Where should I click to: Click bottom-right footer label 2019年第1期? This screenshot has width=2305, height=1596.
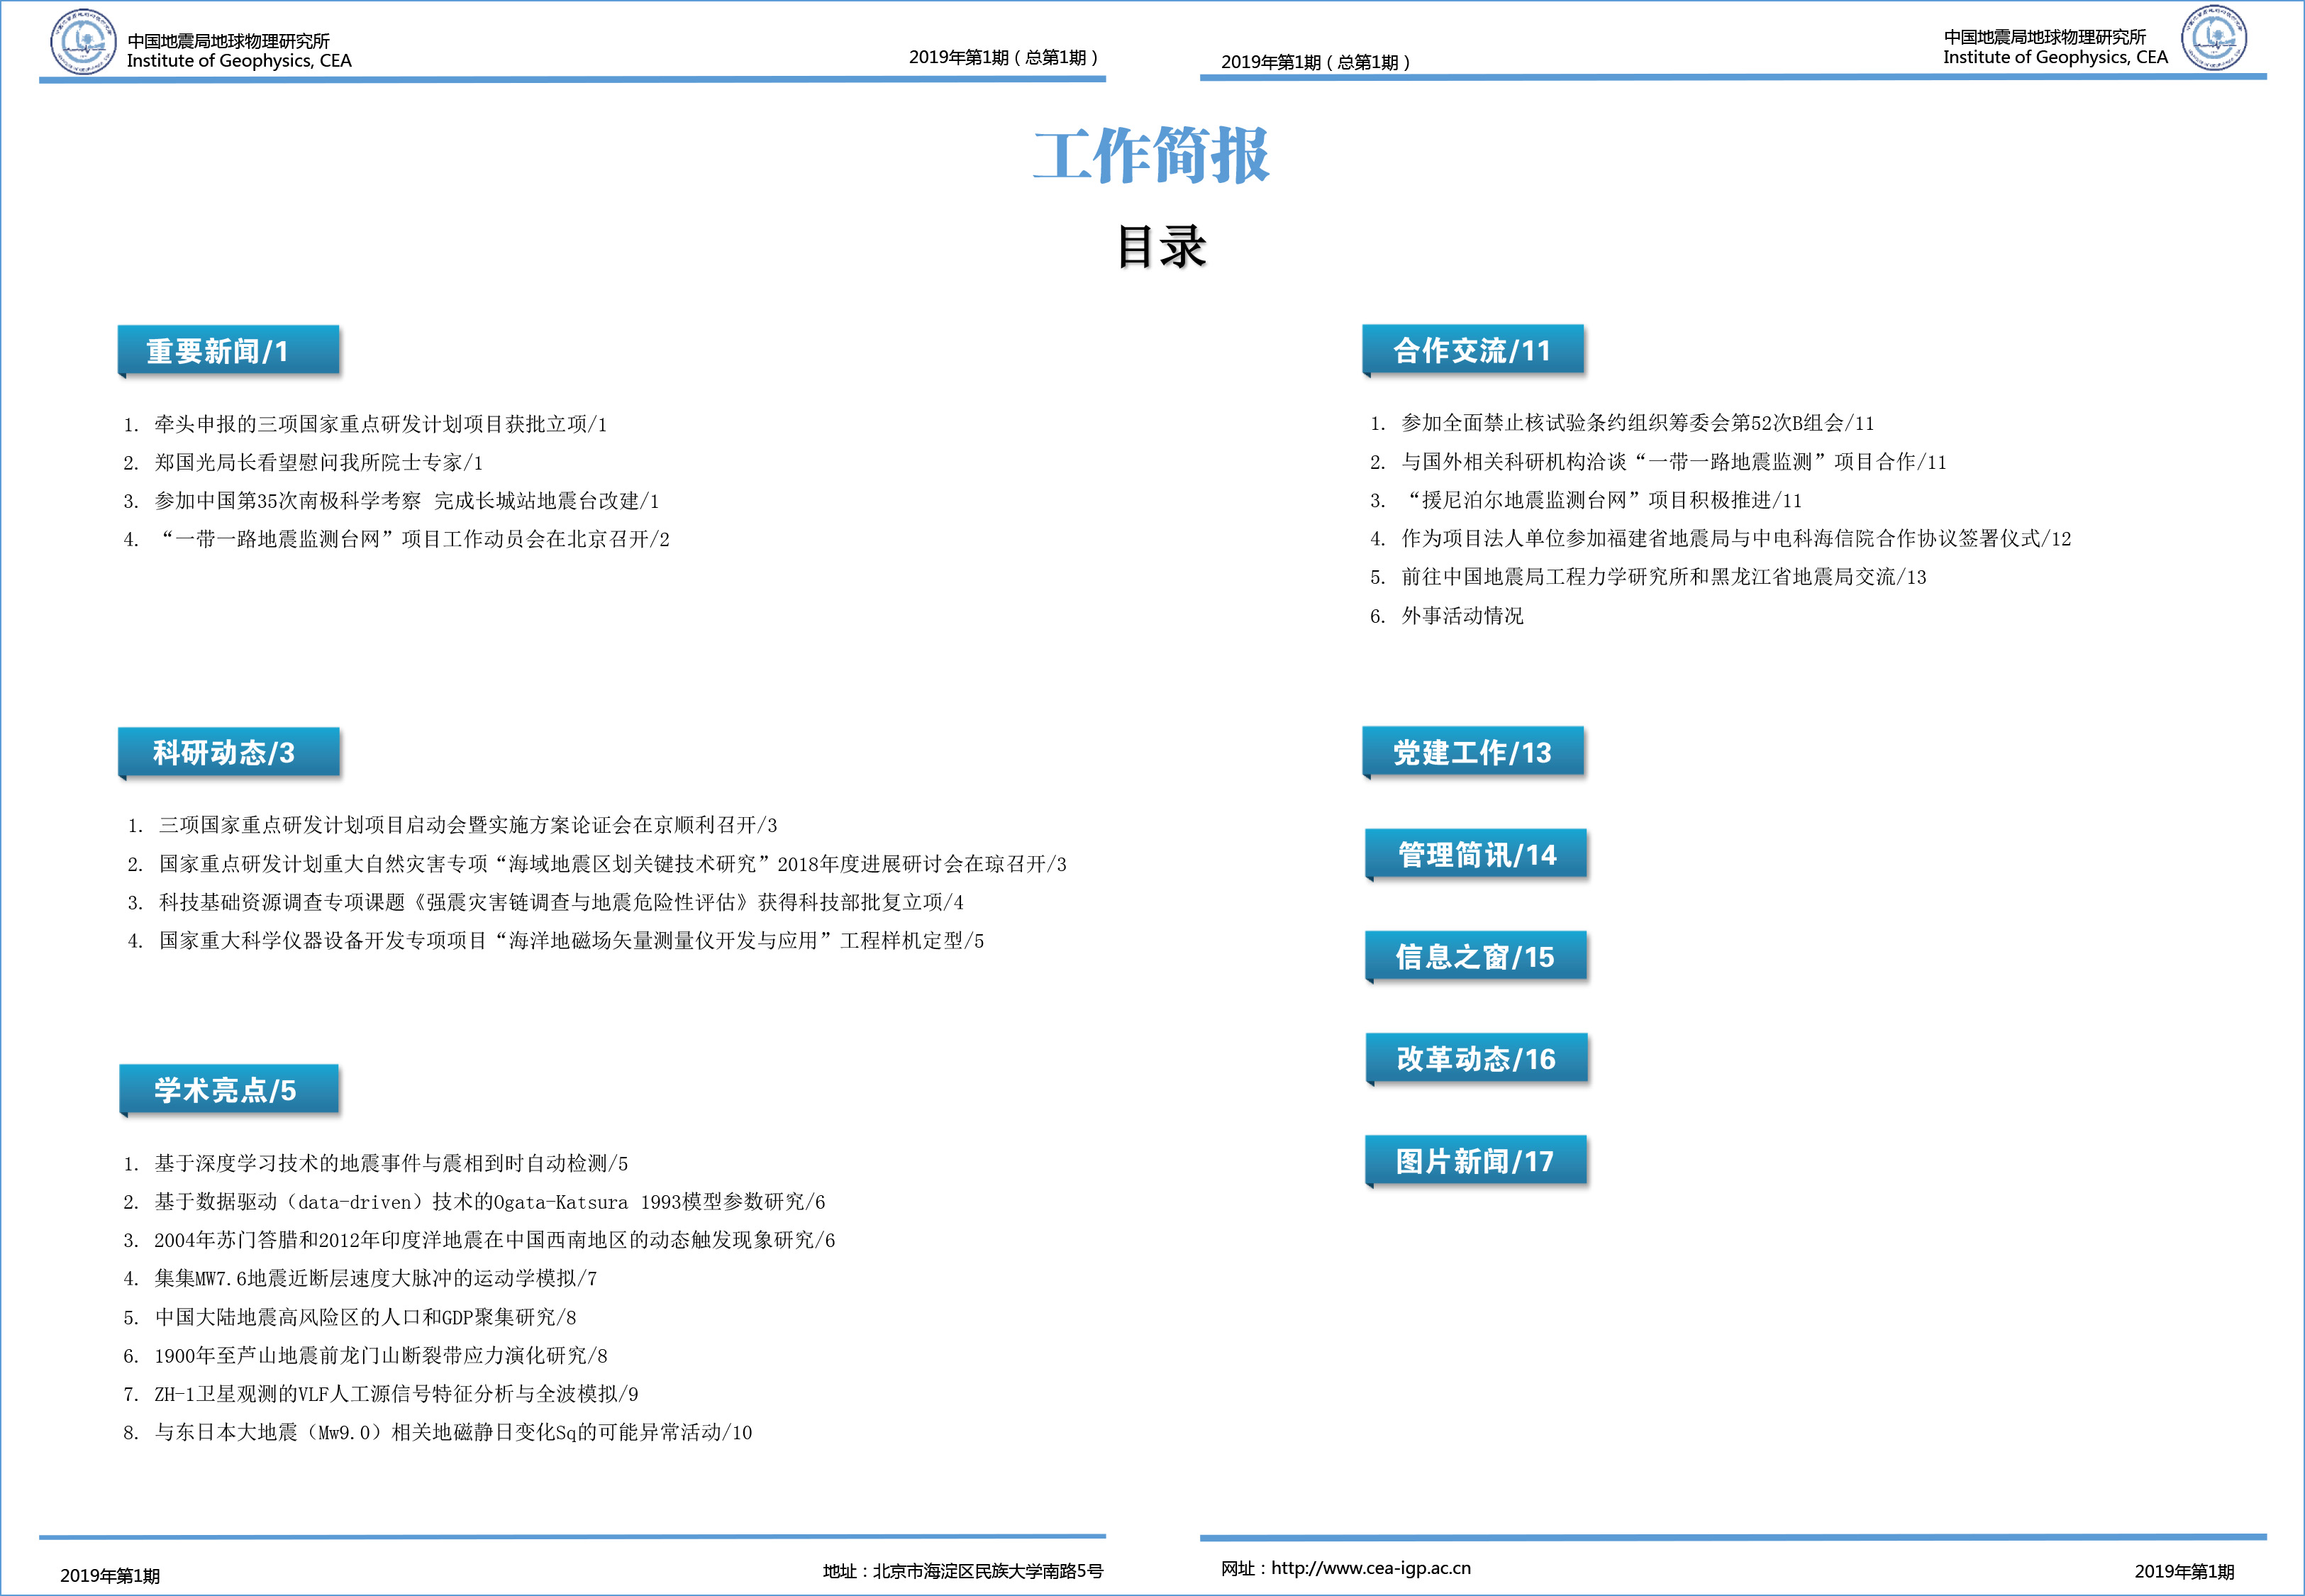pos(2184,1571)
